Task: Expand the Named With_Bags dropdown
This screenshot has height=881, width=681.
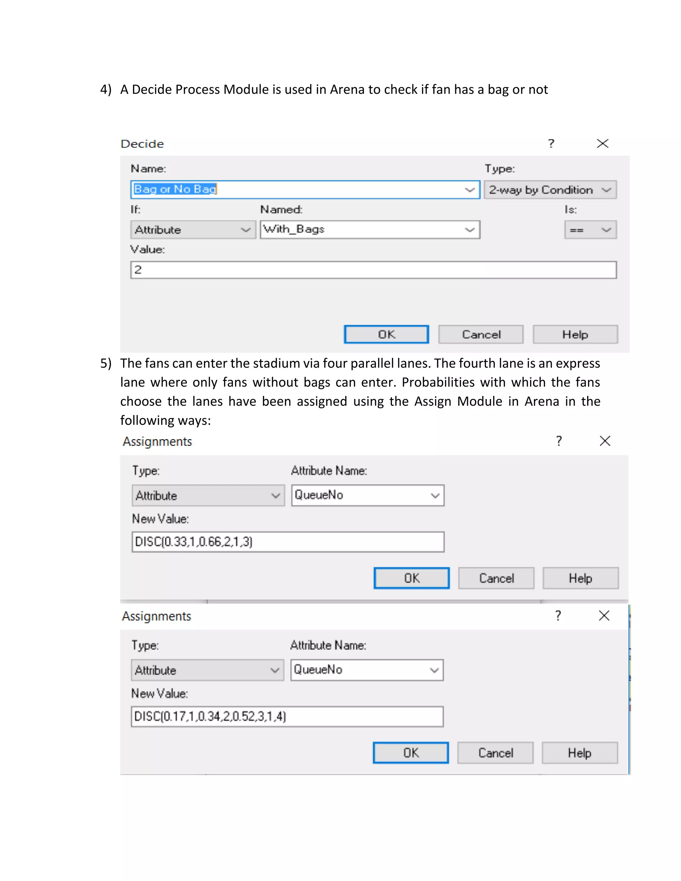Action: pyautogui.click(x=469, y=230)
